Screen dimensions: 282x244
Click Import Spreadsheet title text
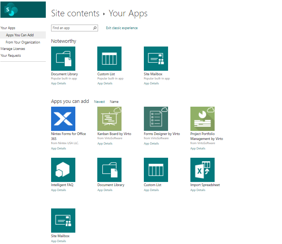pyautogui.click(x=205, y=185)
